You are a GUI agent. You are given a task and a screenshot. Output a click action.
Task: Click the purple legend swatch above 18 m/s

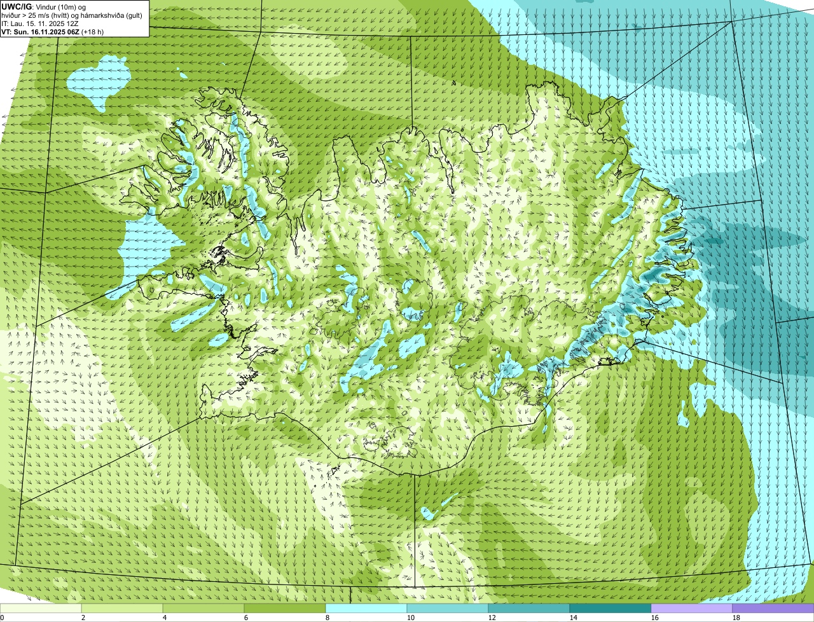point(773,608)
